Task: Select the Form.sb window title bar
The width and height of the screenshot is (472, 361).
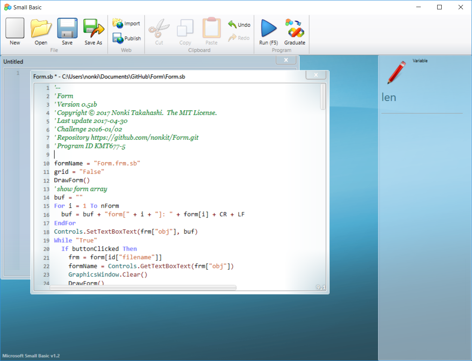Action: click(109, 77)
